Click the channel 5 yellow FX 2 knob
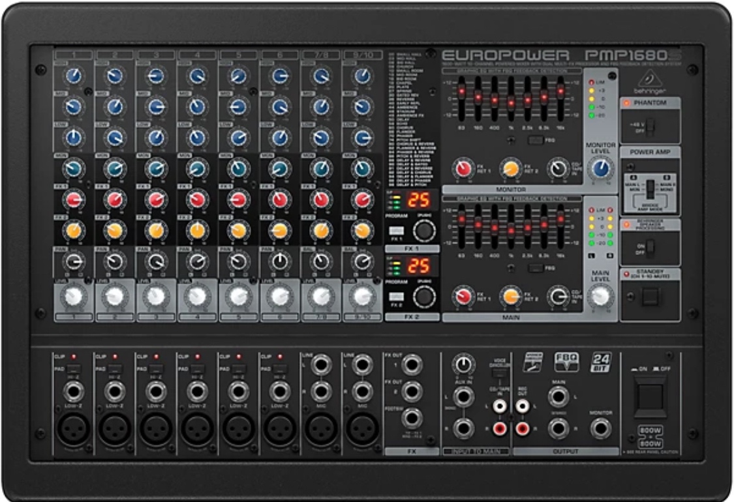Screen dimensions: 734x502 pos(238,229)
